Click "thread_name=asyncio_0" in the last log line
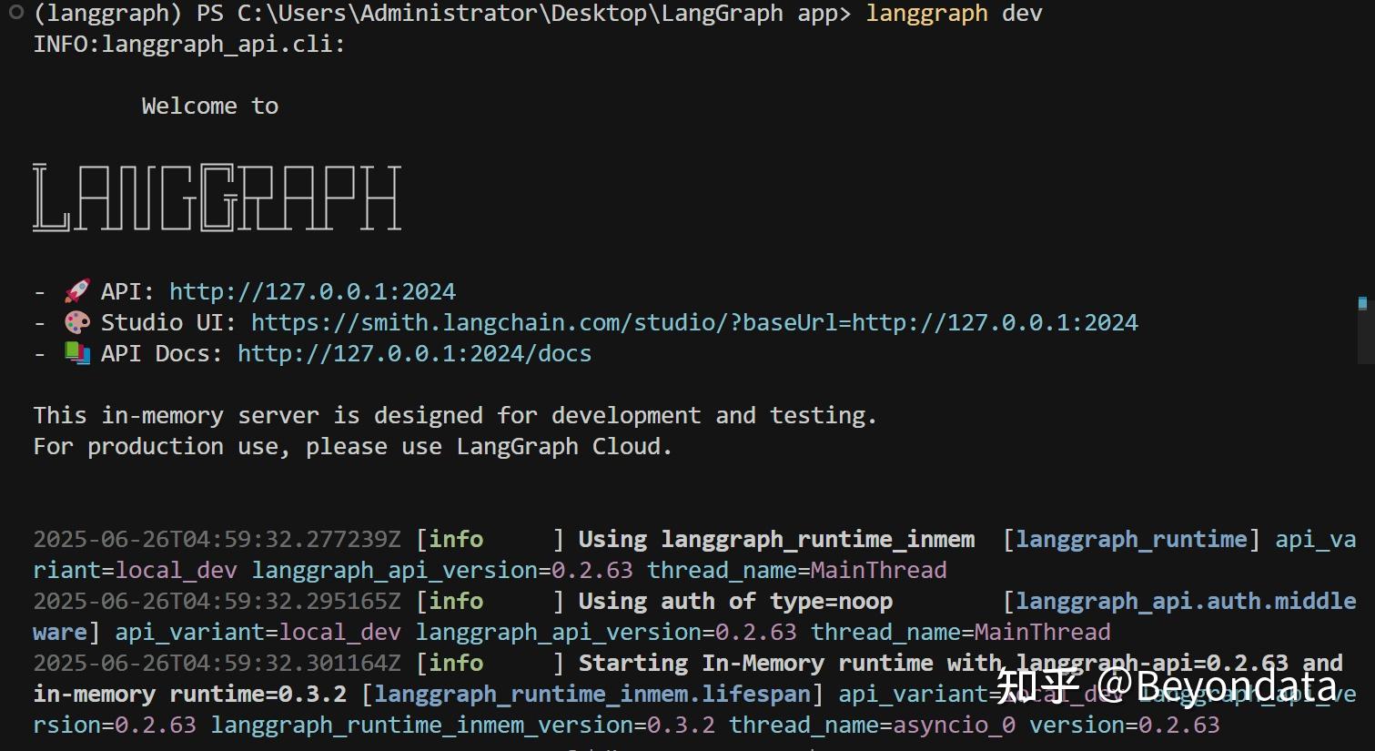This screenshot has width=1375, height=751. 872,725
